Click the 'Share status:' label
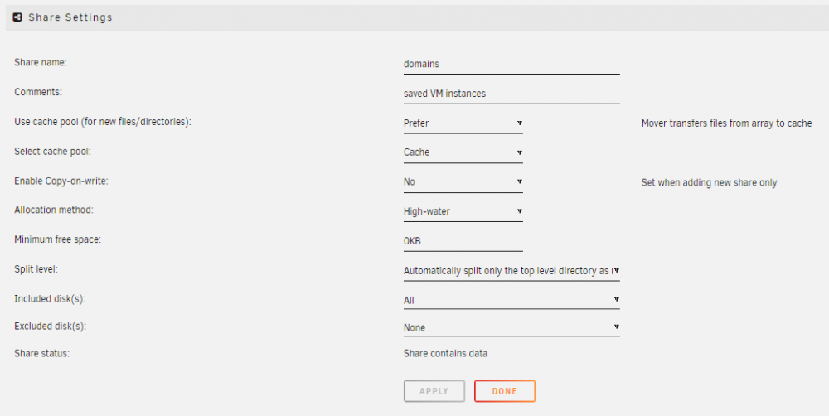 click(x=41, y=353)
